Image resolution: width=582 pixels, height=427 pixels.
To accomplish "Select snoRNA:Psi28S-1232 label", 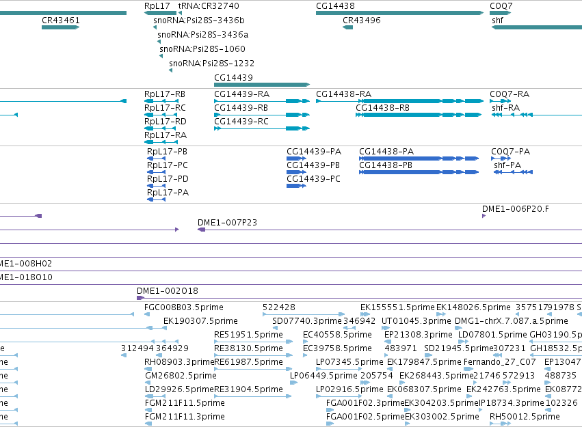I will pyautogui.click(x=211, y=64).
